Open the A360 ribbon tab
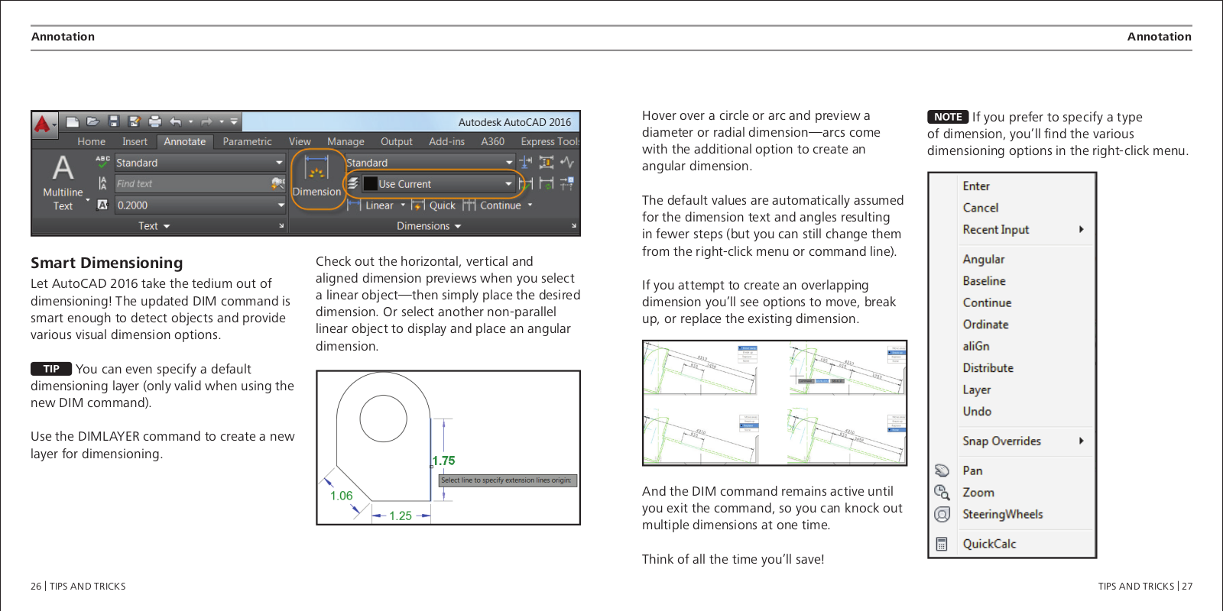1223x611 pixels. tap(492, 141)
